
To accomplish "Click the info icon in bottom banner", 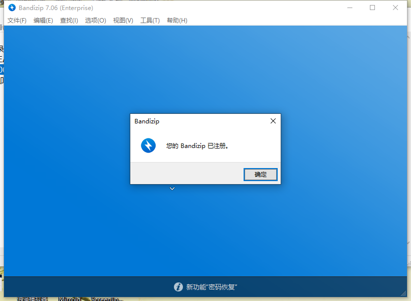I will [x=178, y=287].
